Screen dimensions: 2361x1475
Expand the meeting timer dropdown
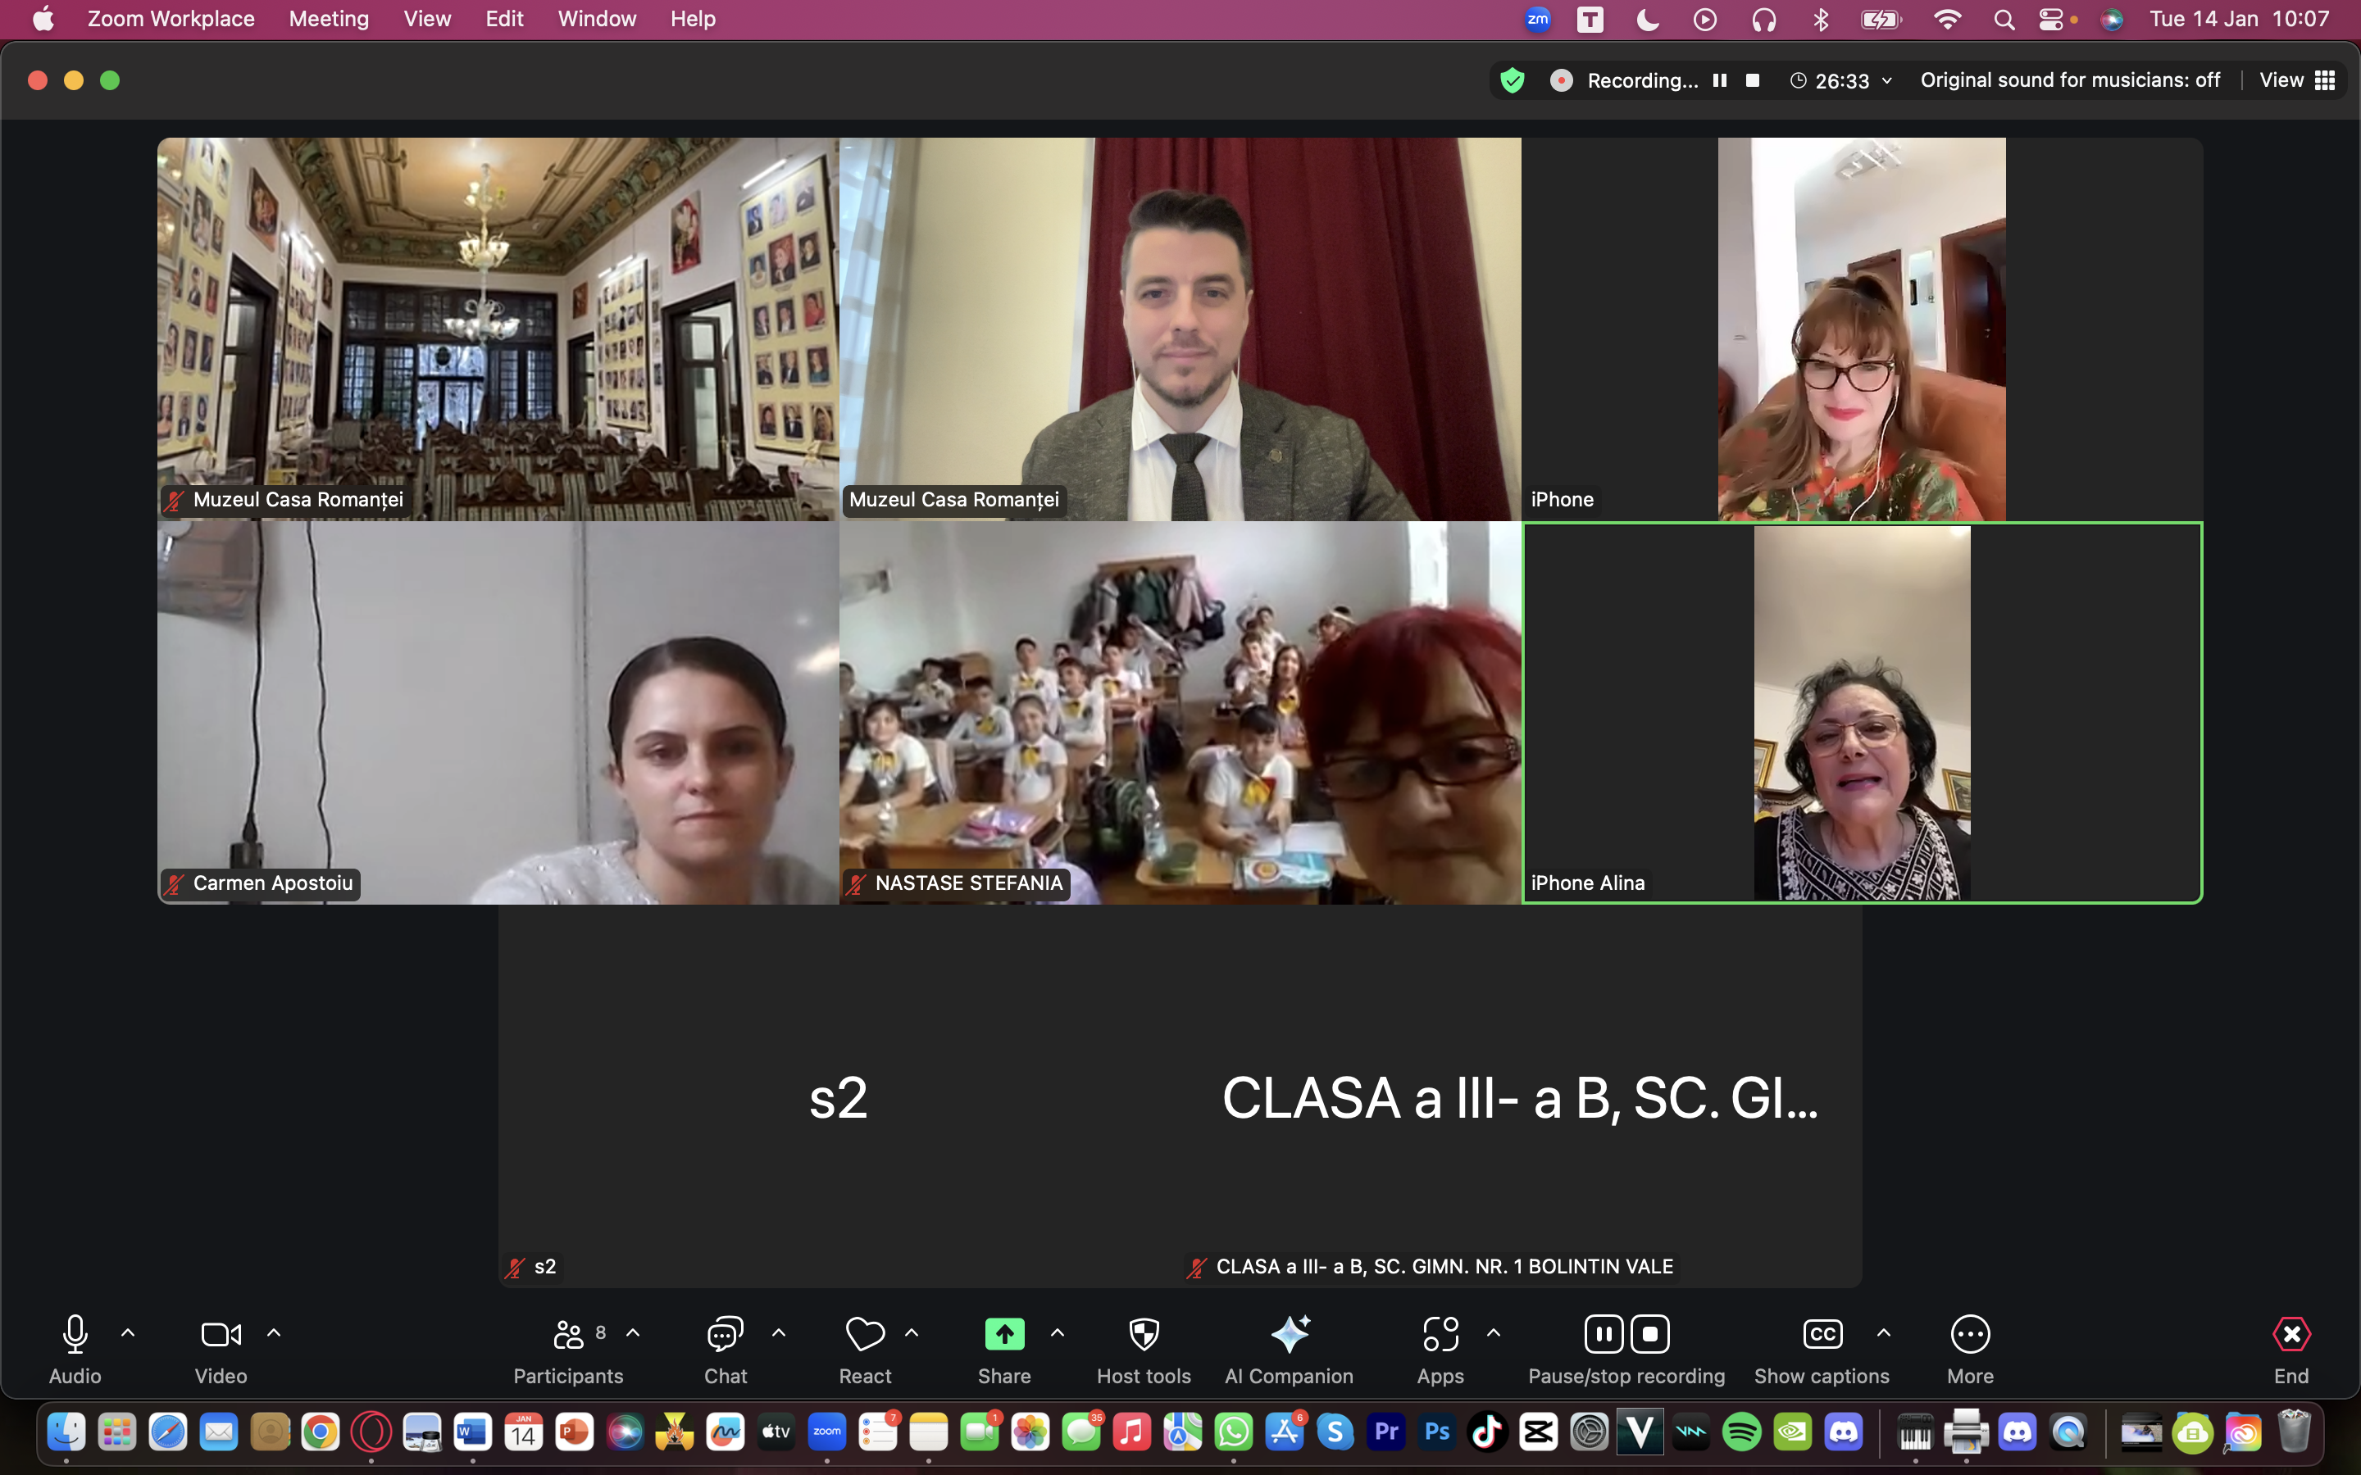pyautogui.click(x=1887, y=80)
